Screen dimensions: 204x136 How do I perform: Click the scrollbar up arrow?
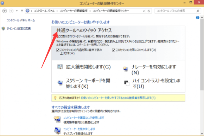coord(202,17)
